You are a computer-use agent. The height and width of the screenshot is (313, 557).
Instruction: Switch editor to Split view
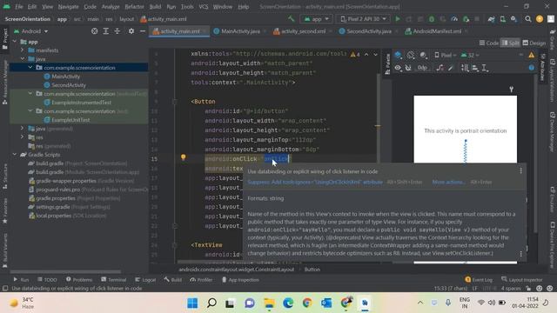point(511,43)
